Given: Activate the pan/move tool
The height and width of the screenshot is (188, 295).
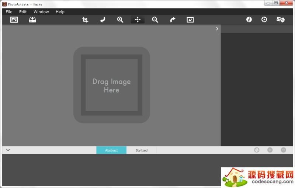Looking at the screenshot, I should pos(138,20).
